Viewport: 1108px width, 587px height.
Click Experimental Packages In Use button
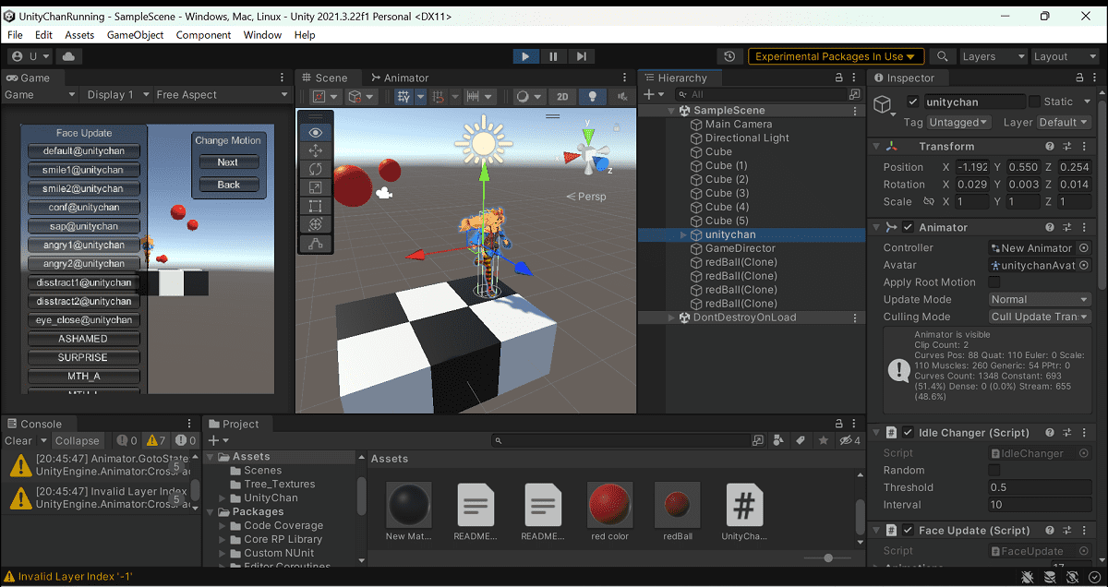836,56
